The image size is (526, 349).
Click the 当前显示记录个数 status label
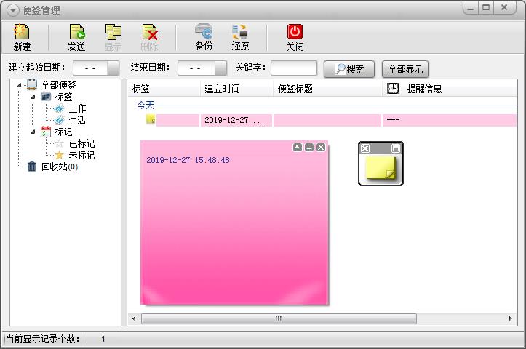click(43, 339)
